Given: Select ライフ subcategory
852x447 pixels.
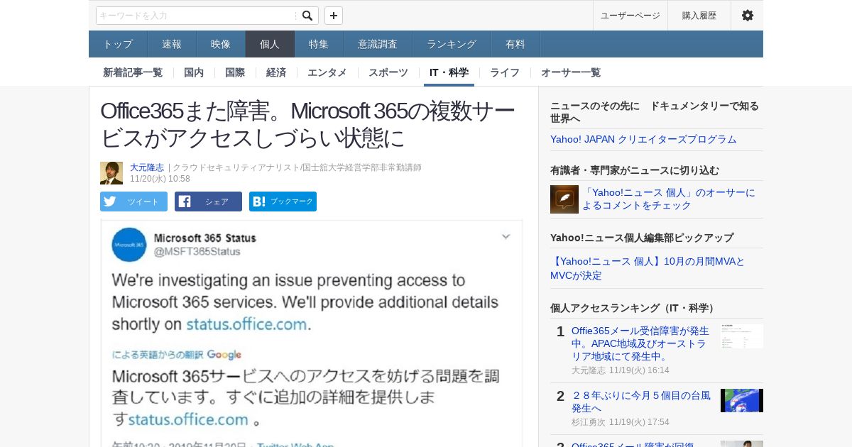Looking at the screenshot, I should 505,72.
